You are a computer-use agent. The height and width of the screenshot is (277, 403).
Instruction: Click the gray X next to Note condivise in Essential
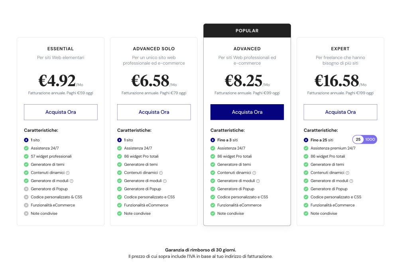tap(27, 213)
